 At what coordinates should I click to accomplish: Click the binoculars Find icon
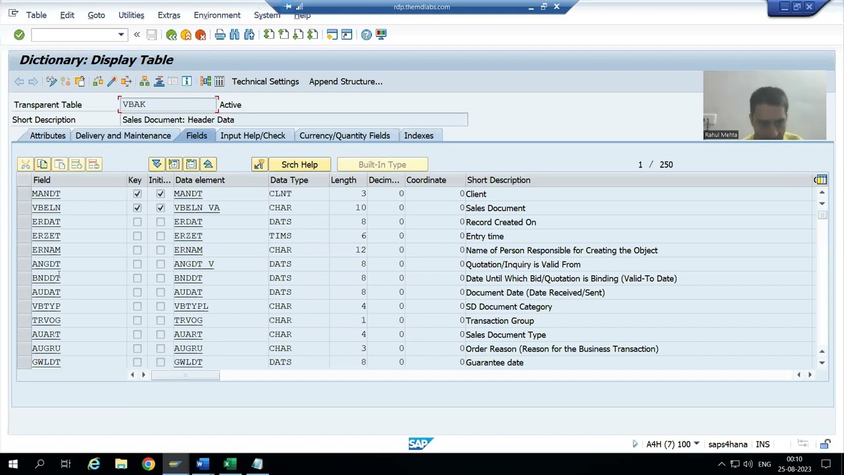(x=235, y=34)
